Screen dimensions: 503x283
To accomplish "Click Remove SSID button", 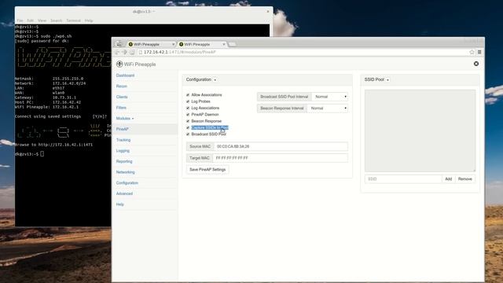I will pos(464,179).
